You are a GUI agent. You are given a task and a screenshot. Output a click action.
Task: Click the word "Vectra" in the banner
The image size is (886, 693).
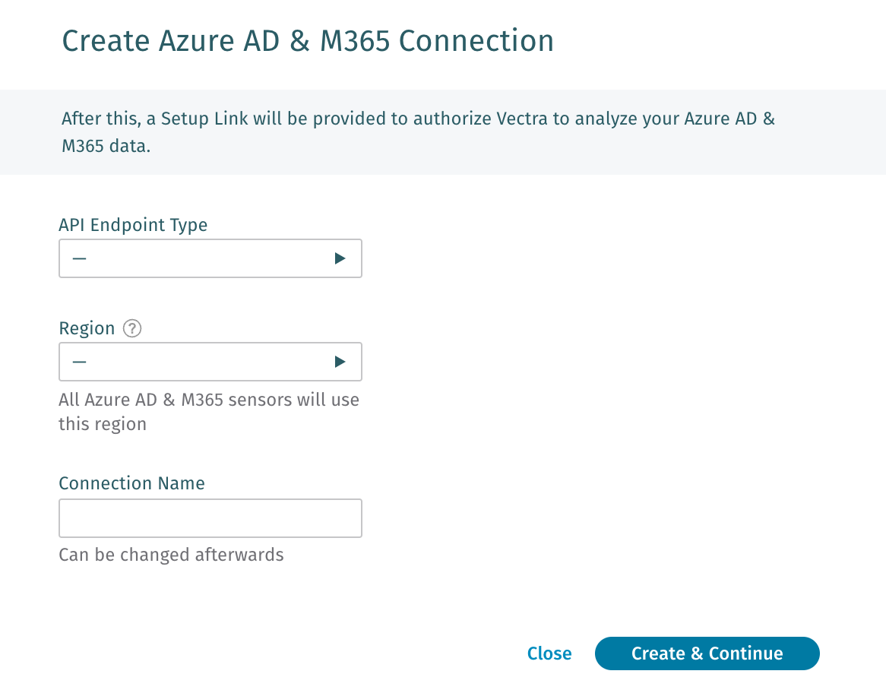click(521, 119)
